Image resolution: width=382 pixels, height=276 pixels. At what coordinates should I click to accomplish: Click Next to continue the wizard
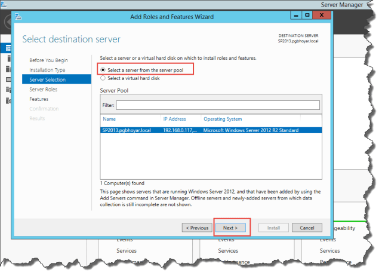[230, 228]
